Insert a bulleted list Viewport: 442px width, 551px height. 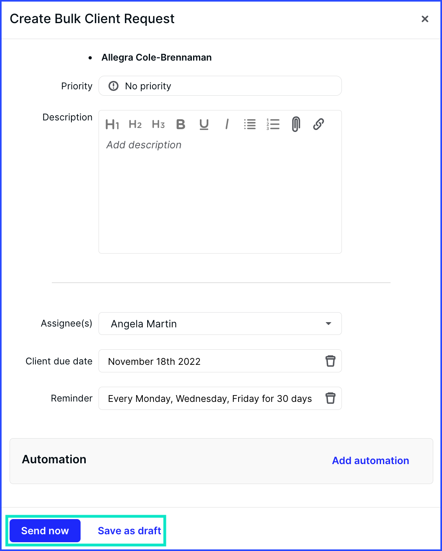click(250, 124)
